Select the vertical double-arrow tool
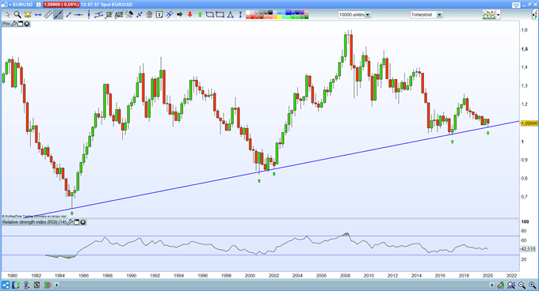The width and height of the screenshot is (539, 291). tap(240, 15)
